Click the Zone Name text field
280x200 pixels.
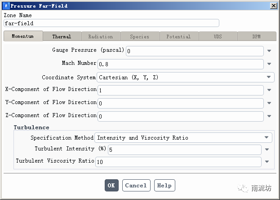pyautogui.click(x=111, y=23)
